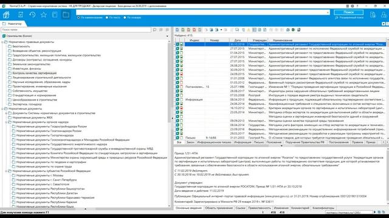Open the user profile icon at top right
This screenshot has width=389, height=218.
pyautogui.click(x=384, y=15)
